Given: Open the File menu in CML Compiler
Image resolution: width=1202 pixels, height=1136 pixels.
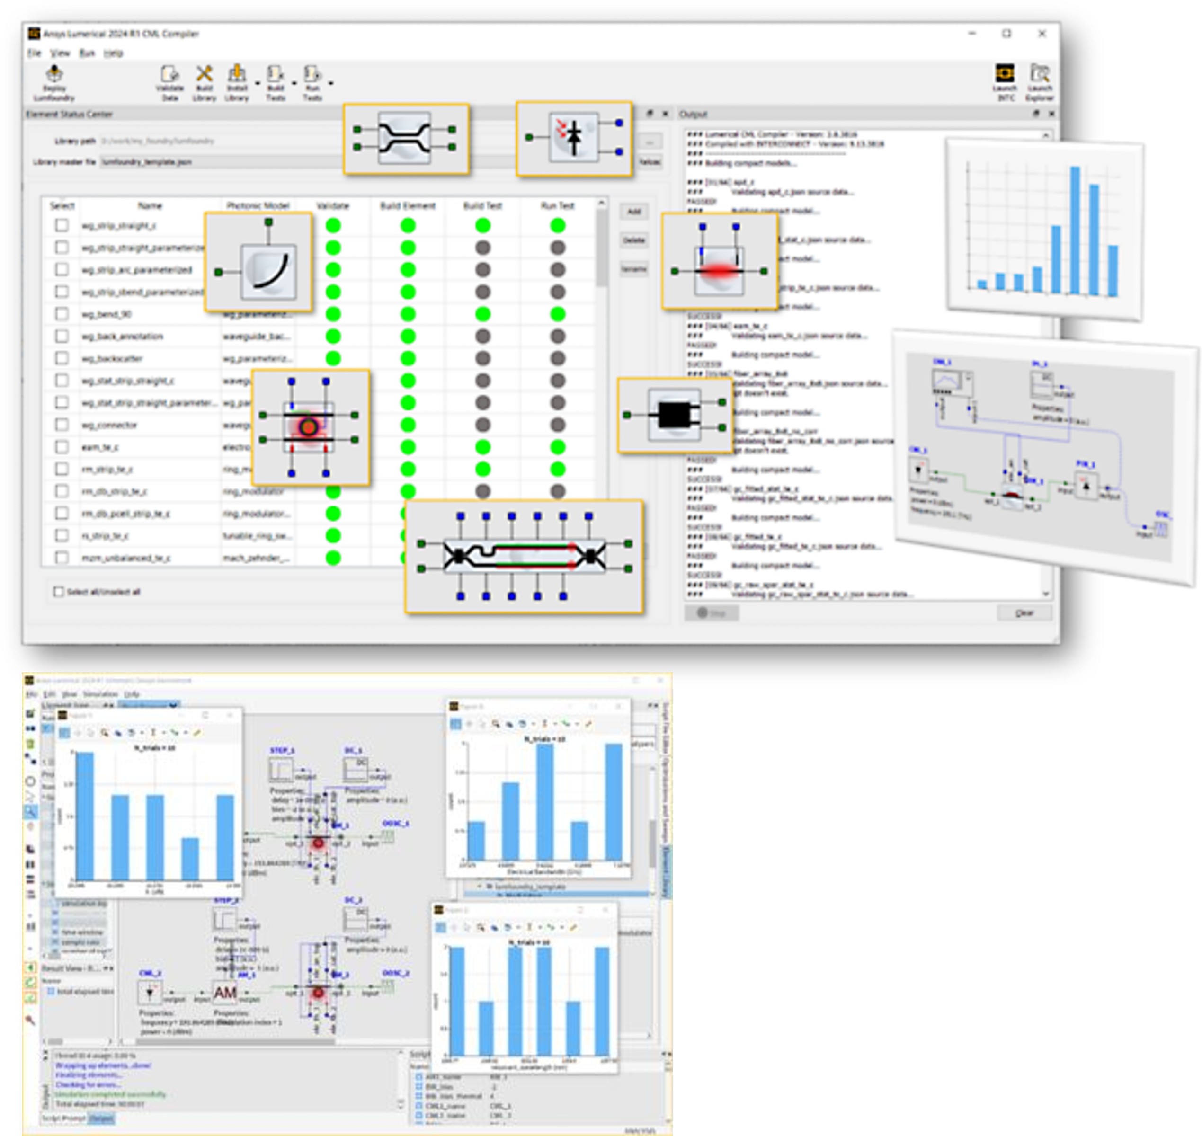Looking at the screenshot, I should [34, 53].
